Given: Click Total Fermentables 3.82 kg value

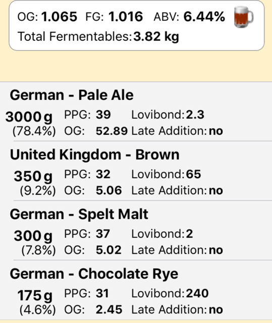Looking at the screenshot, I should pyautogui.click(x=156, y=37).
